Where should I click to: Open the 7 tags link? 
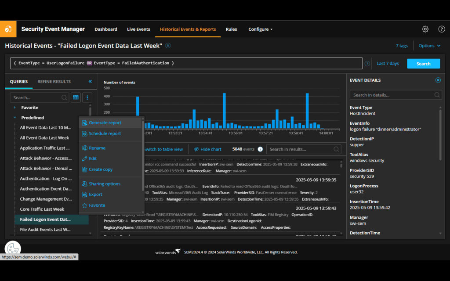pos(402,46)
